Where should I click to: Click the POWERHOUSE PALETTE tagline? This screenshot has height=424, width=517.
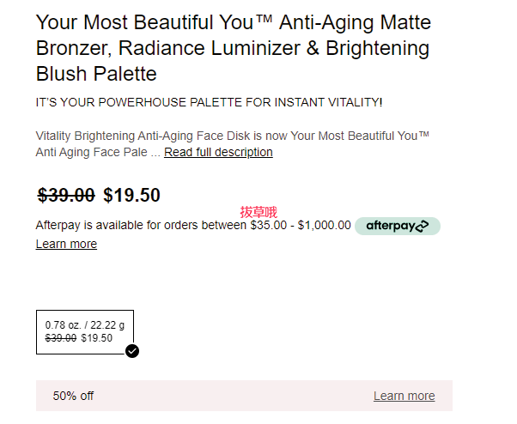tap(209, 102)
